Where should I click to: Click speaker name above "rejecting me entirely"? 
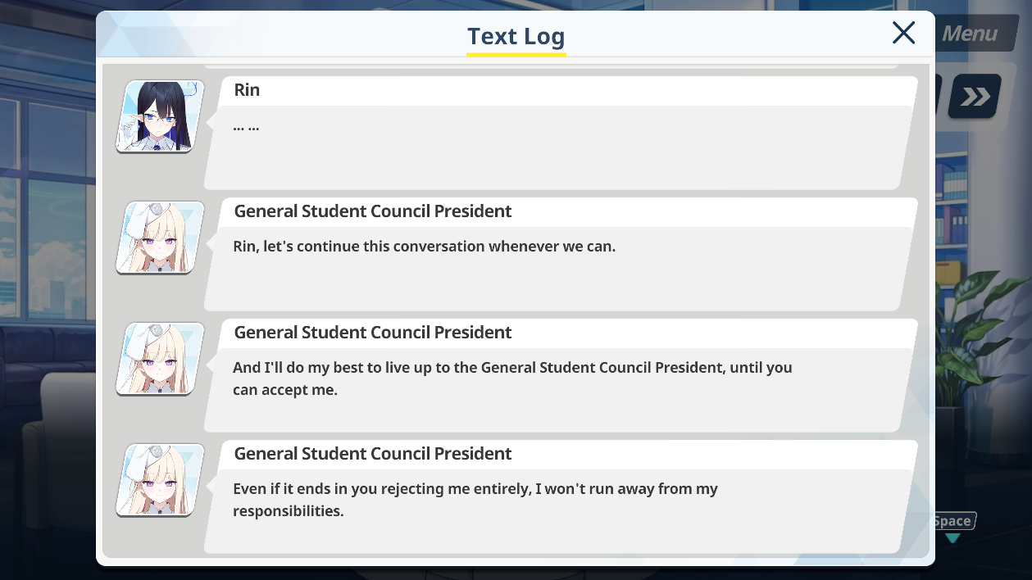[373, 454]
